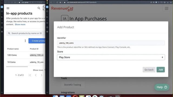Click the lock icon beside revenuecat.com URL
This screenshot has width=173, height=97.
[65, 2]
